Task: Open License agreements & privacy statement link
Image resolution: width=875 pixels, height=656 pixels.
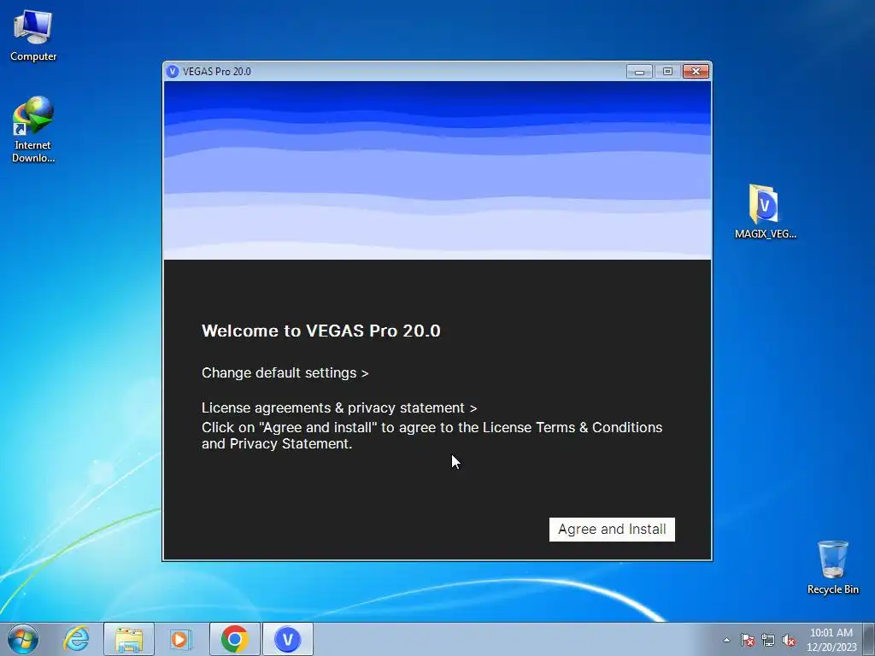Action: click(339, 407)
